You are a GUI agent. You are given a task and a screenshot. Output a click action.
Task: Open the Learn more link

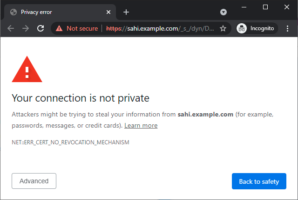click(141, 125)
